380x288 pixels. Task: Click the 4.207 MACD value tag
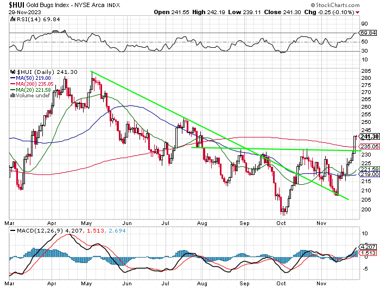pos(366,246)
